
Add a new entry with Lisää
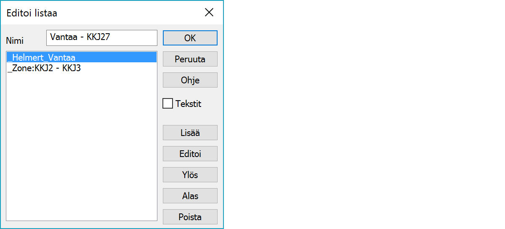[190, 133]
